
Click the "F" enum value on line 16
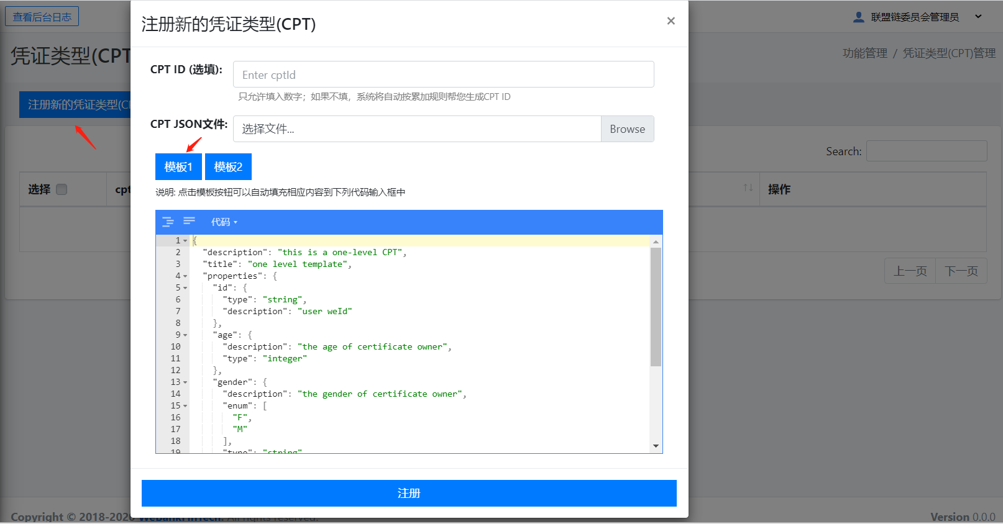point(240,418)
